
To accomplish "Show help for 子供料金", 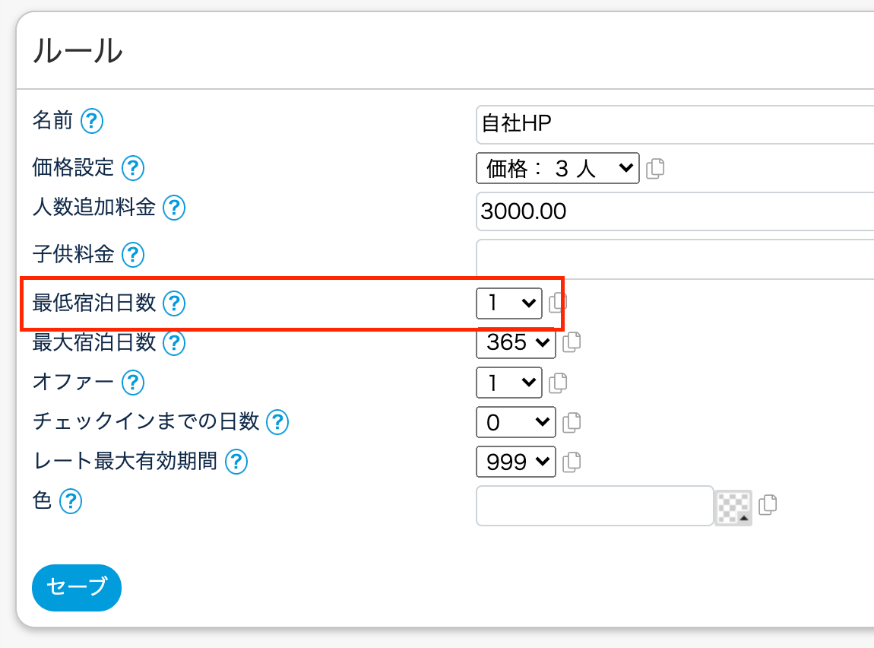I will point(133,254).
